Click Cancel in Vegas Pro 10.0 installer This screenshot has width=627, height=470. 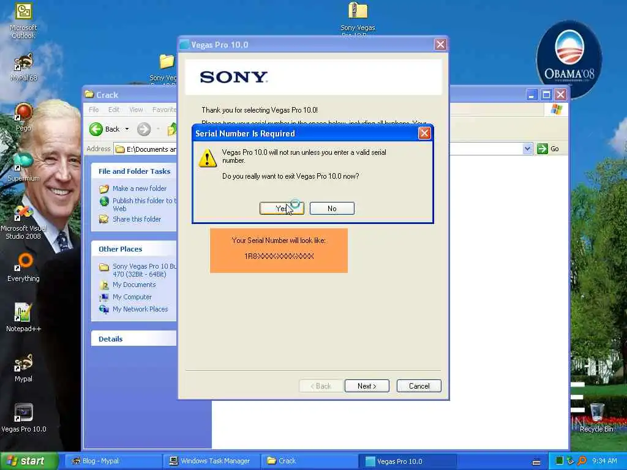419,386
